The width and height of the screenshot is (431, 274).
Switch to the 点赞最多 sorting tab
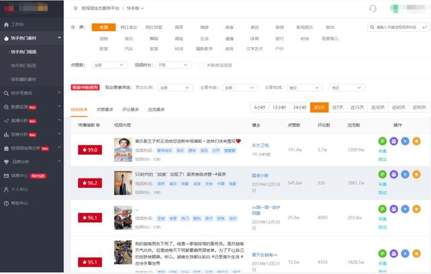(x=105, y=108)
